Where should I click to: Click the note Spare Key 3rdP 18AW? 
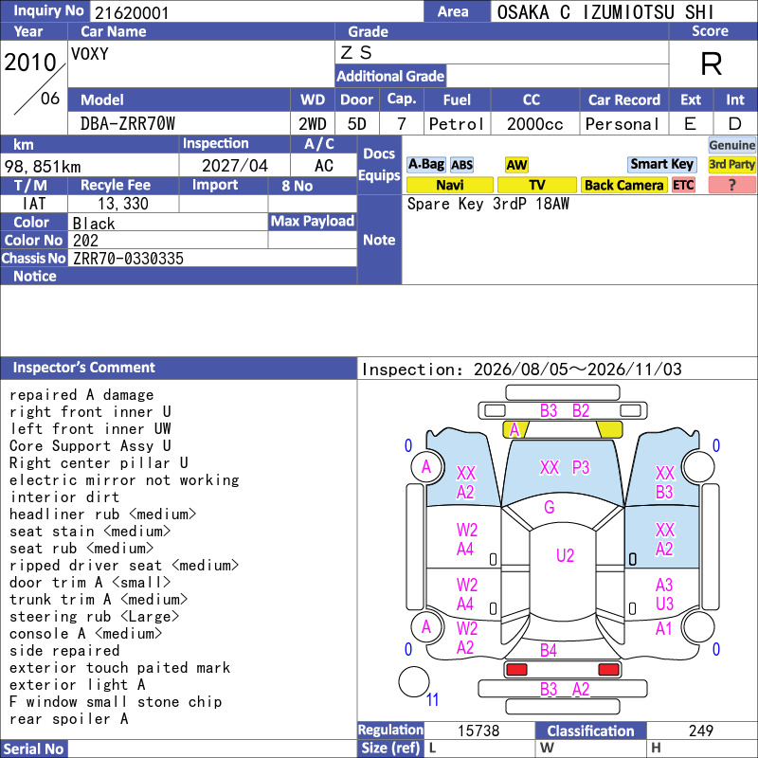[x=488, y=204]
